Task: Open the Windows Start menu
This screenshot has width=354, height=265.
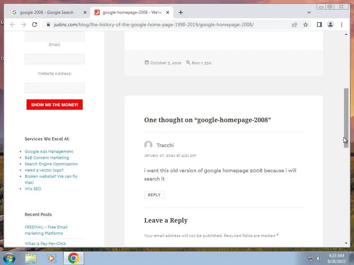Action: pyautogui.click(x=9, y=258)
